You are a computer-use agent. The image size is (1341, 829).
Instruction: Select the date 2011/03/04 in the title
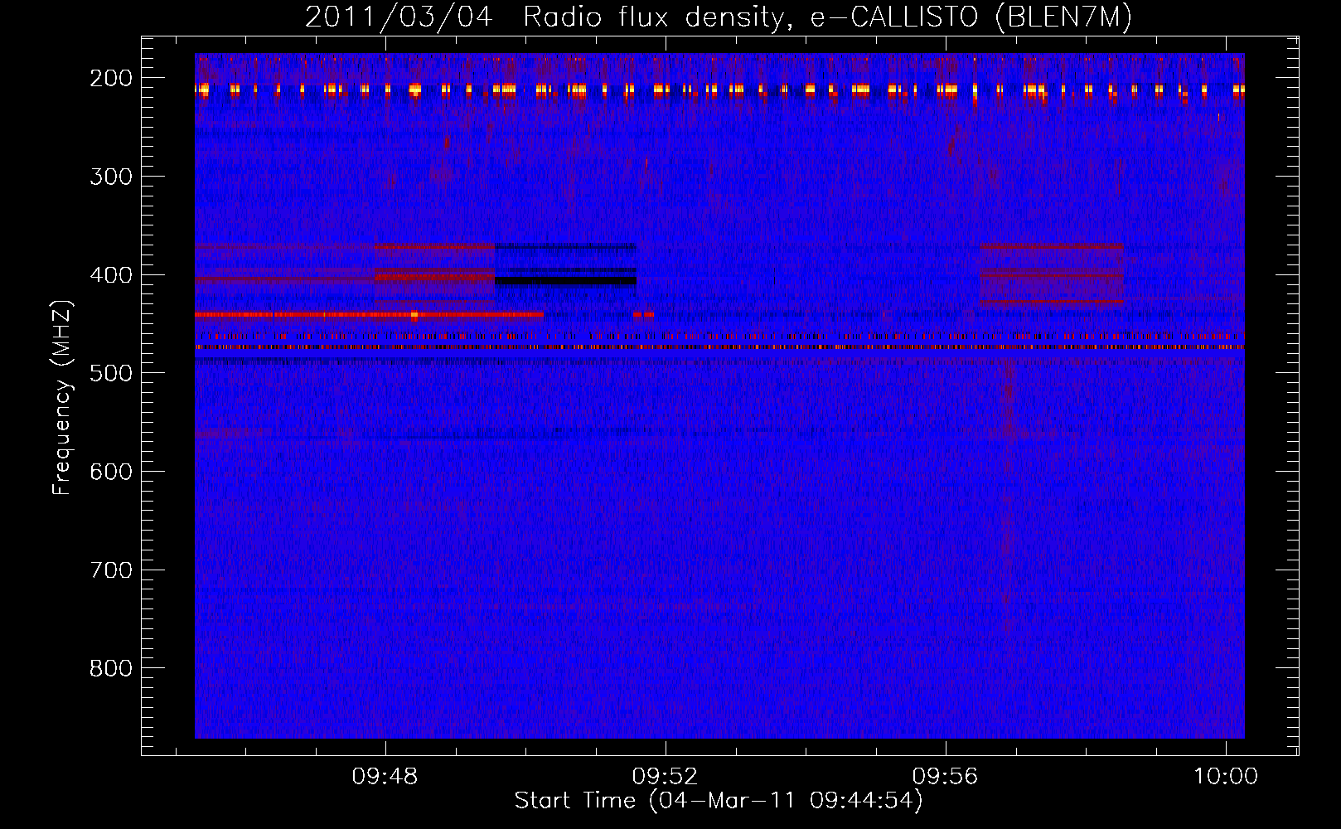tap(399, 17)
